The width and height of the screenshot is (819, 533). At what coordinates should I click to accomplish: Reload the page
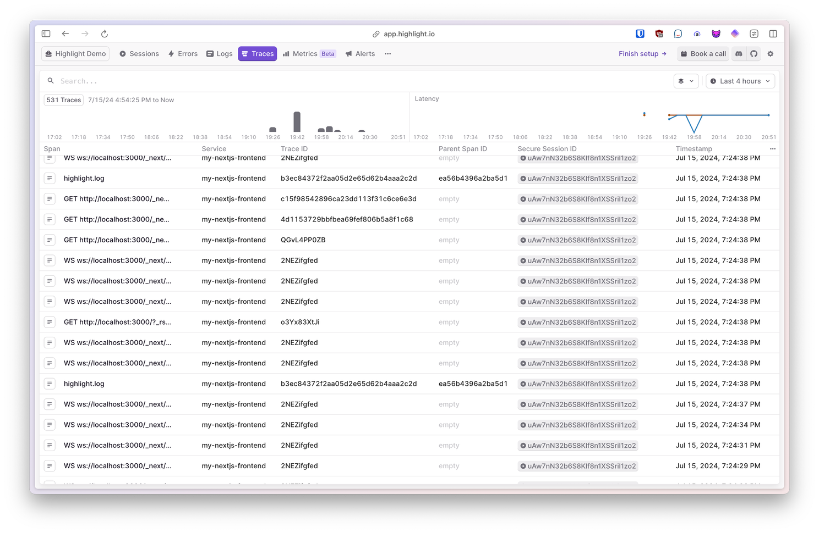(105, 34)
